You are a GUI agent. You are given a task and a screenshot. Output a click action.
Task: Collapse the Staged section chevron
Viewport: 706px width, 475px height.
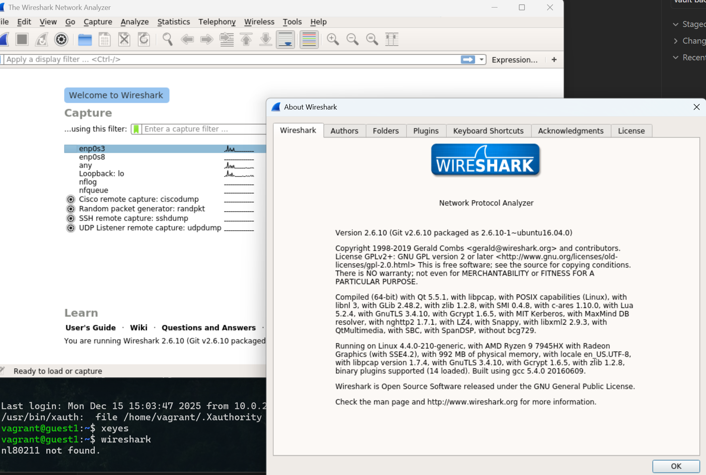pyautogui.click(x=675, y=25)
